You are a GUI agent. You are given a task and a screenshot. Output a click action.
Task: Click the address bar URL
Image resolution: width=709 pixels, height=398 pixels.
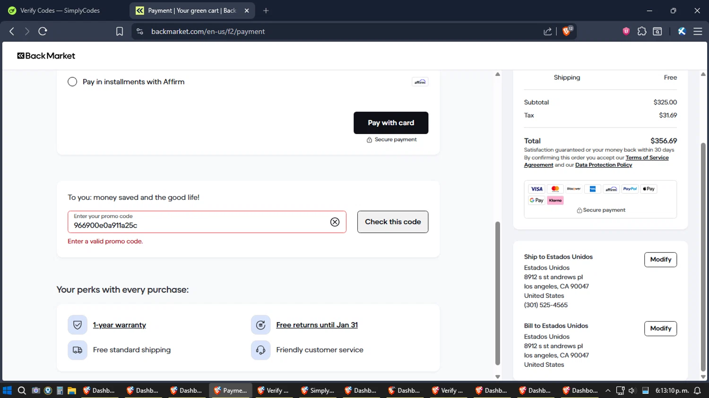208,32
